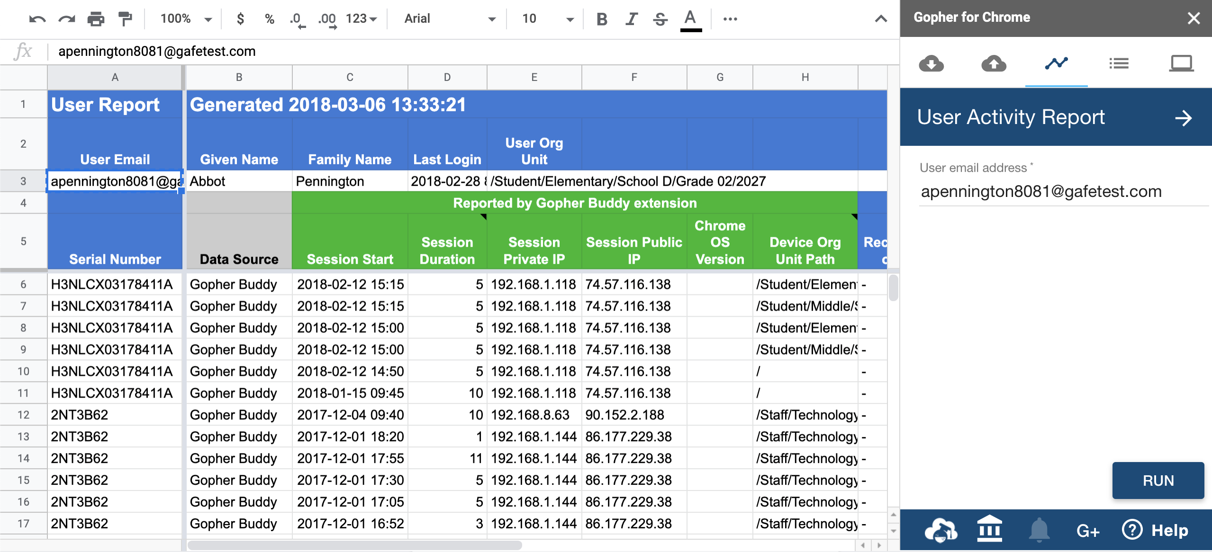Click the G+ icon in footer
1212x552 pixels.
coord(1088,531)
